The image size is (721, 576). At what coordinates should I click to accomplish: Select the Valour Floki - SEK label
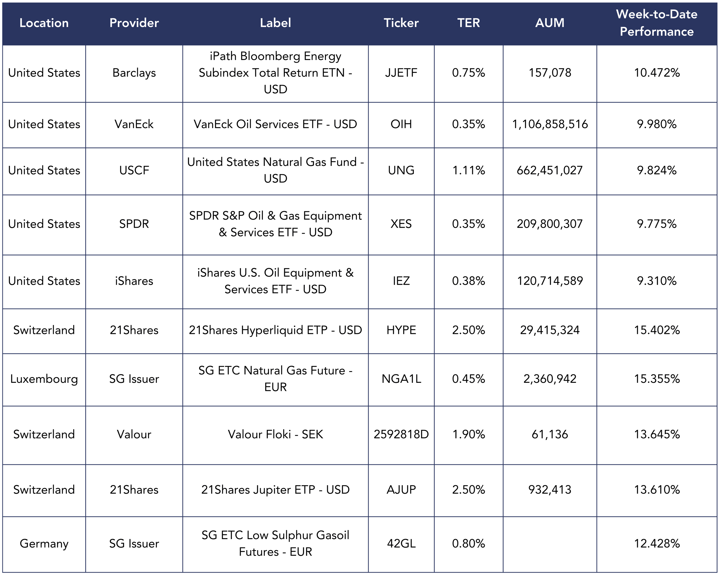tap(275, 434)
